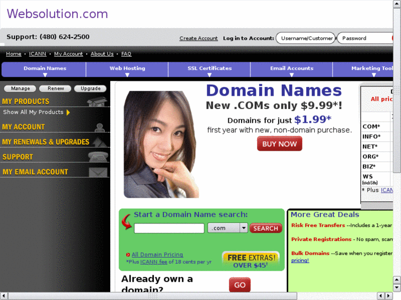The image size is (401, 300).
Task: Click the person icon beside My Account
Action: [100, 127]
